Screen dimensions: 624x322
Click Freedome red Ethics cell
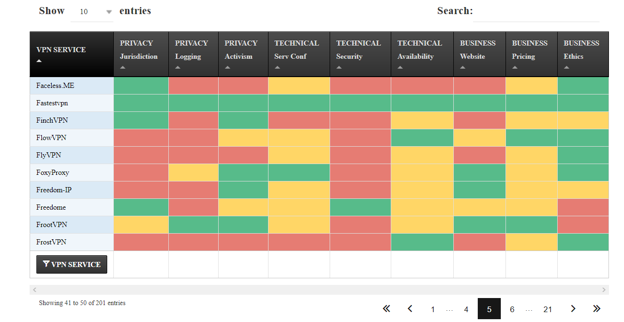[x=583, y=207]
